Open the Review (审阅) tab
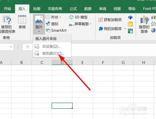156x119 pixels. [x=102, y=9]
